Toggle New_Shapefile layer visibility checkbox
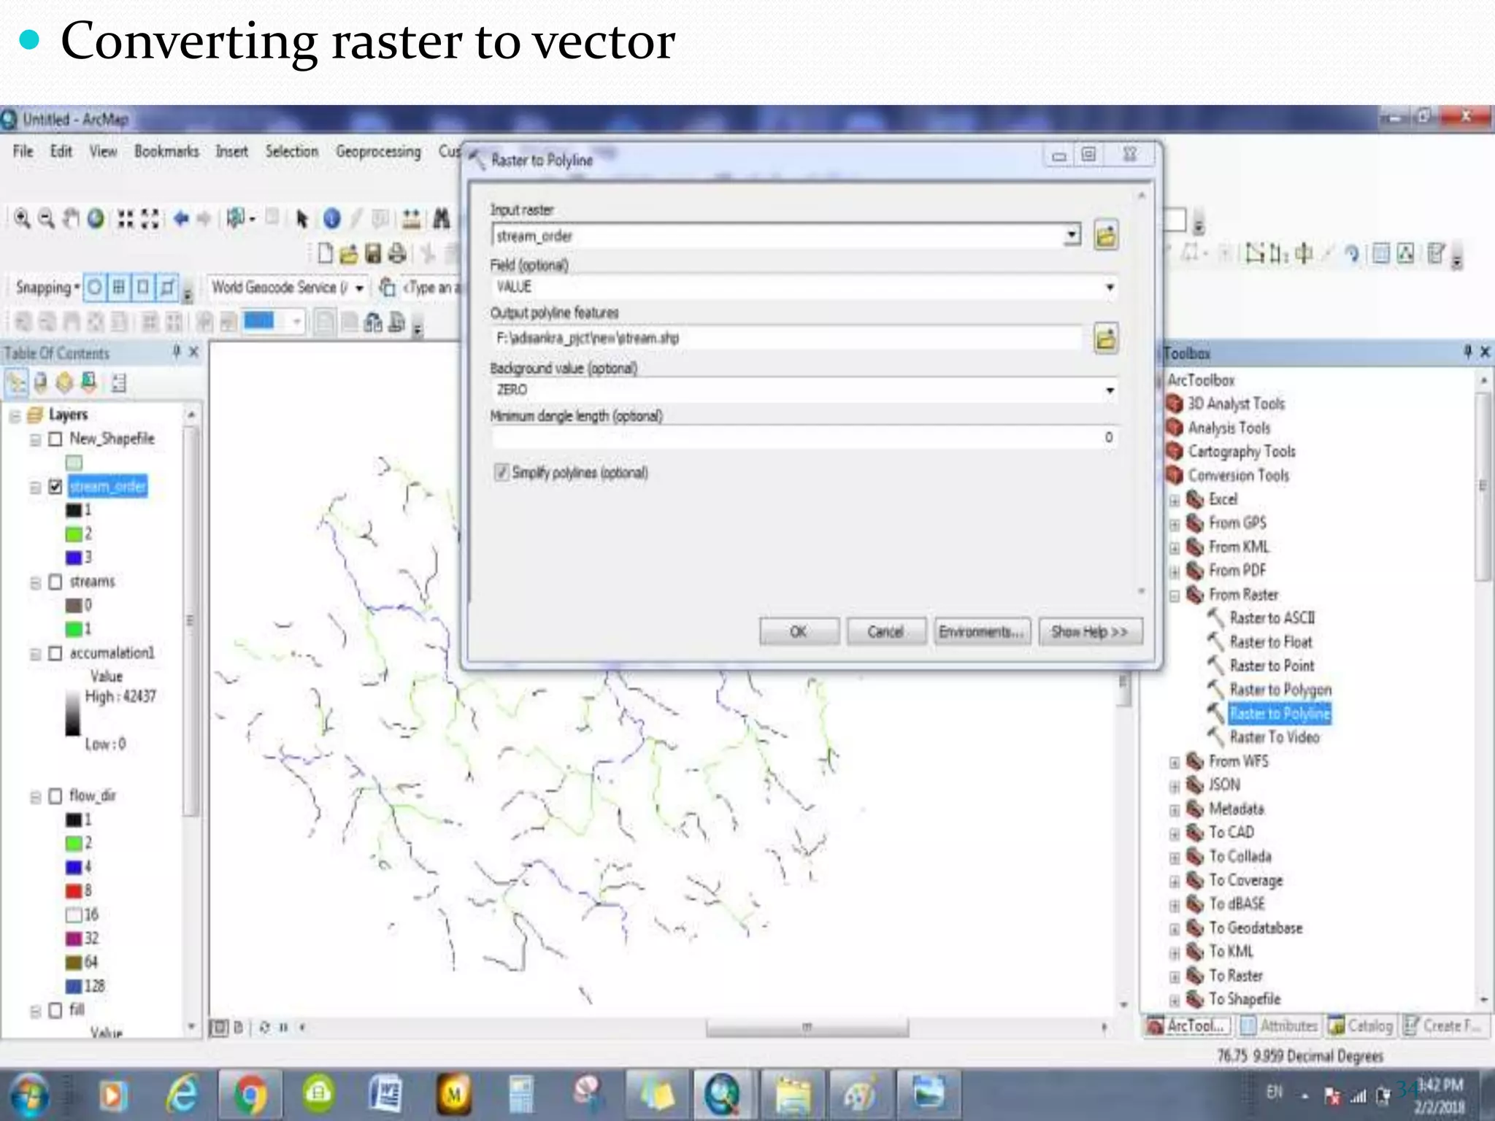Image resolution: width=1495 pixels, height=1121 pixels. (x=55, y=439)
